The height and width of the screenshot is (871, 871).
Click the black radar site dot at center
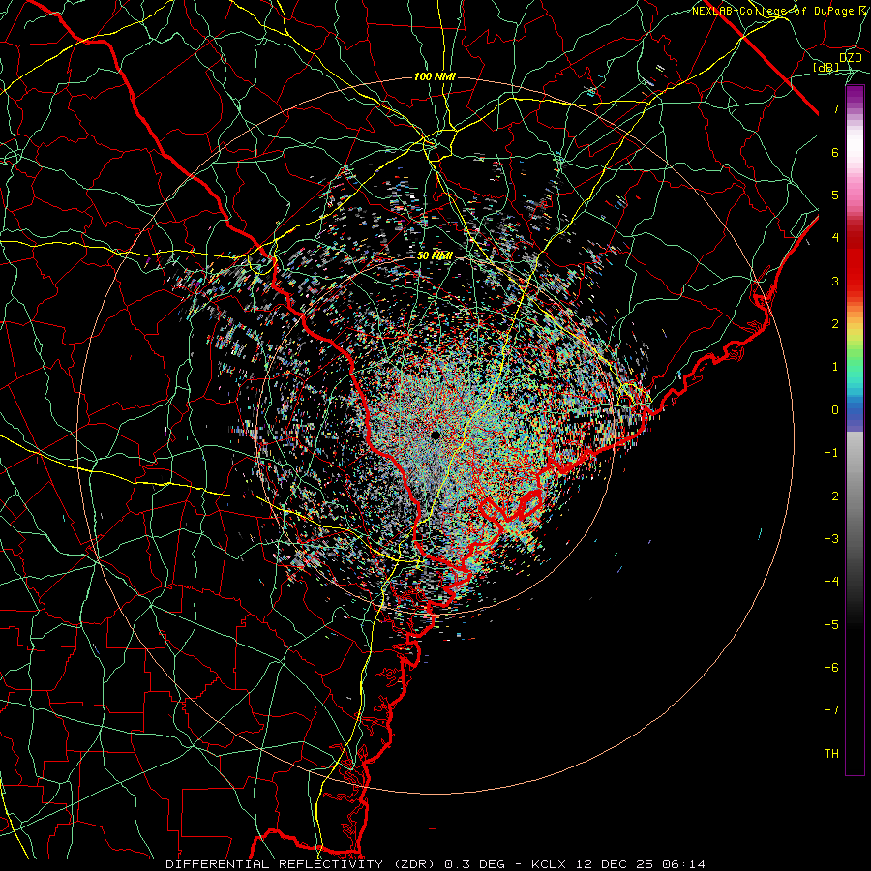tap(435, 435)
